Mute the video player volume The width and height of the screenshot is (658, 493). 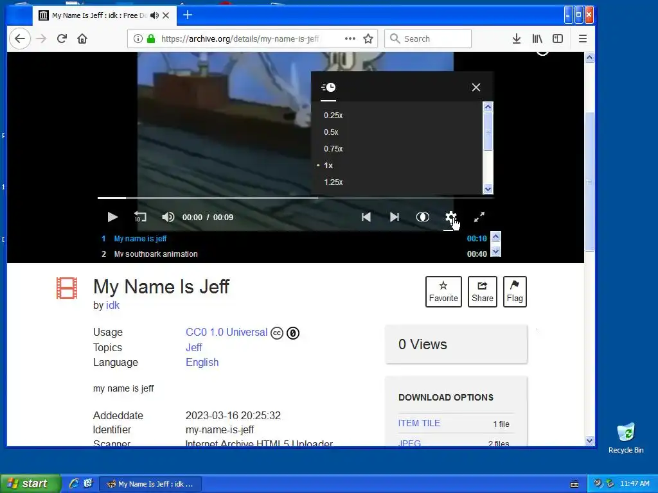pyautogui.click(x=168, y=217)
